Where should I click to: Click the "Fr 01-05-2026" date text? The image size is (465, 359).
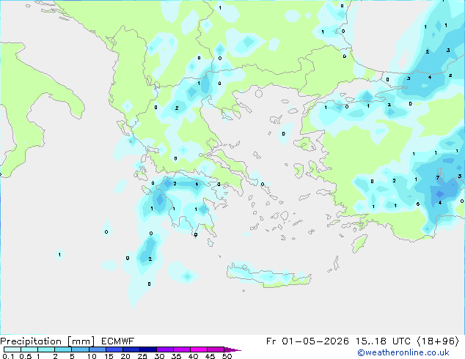(307, 341)
